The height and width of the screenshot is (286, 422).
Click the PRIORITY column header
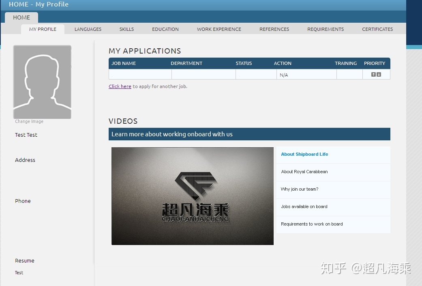pos(375,63)
